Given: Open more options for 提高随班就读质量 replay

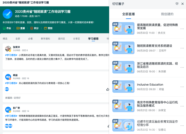Looking at the screenshot, I should (x=182, y=29).
